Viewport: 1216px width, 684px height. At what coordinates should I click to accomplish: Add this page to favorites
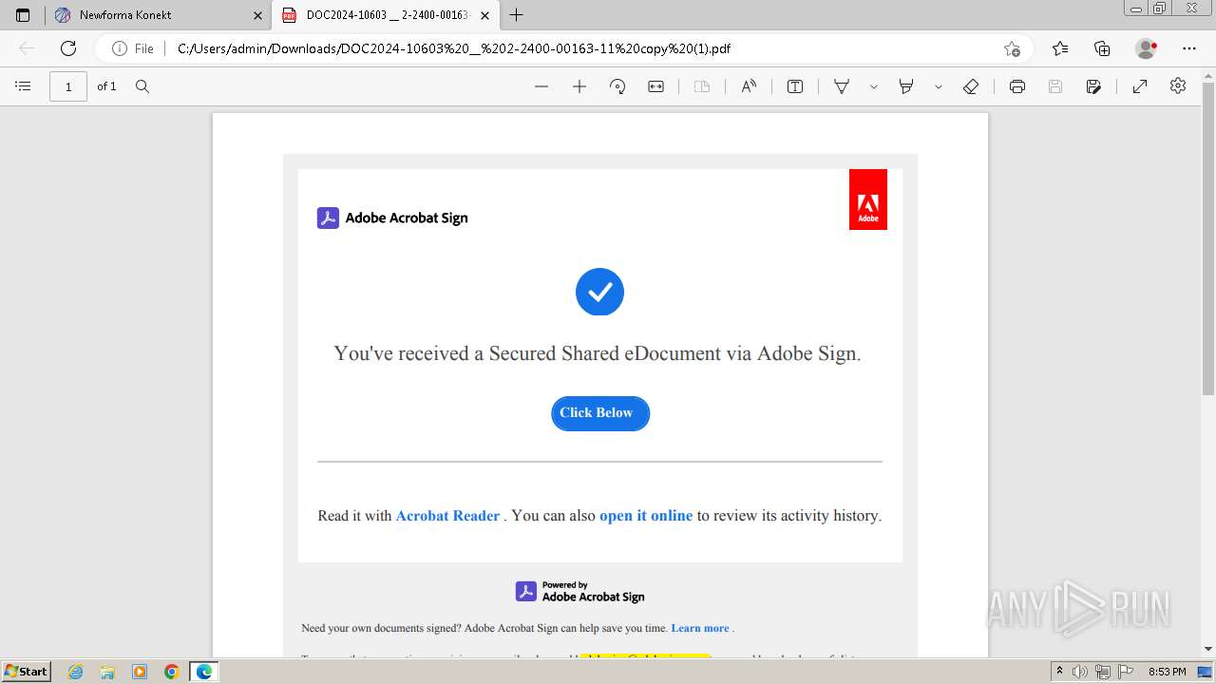tap(1012, 48)
